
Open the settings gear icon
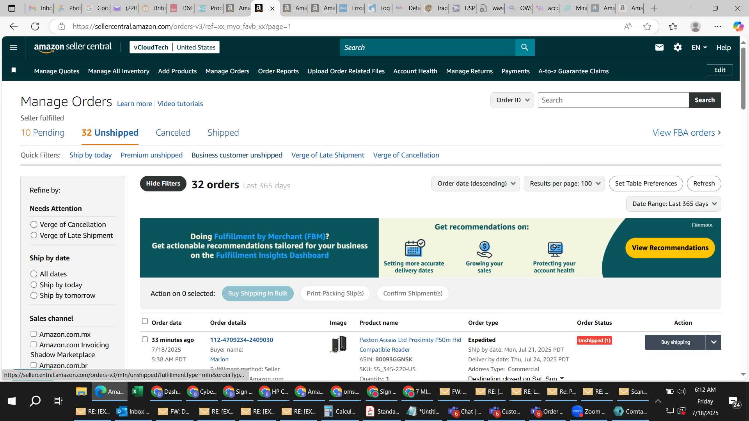(x=678, y=47)
